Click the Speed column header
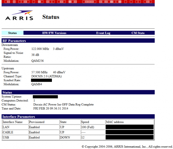The width and height of the screenshot is (173, 149). click(x=93, y=122)
